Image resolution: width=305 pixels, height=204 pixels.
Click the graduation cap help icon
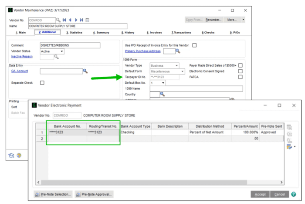click(x=11, y=155)
